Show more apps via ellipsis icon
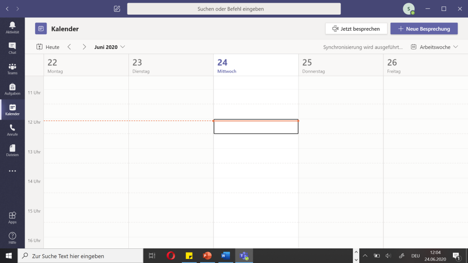Image resolution: width=468 pixels, height=263 pixels. click(x=12, y=171)
